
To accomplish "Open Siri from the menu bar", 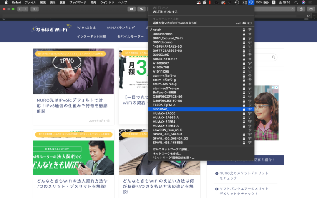I will click(304, 3).
